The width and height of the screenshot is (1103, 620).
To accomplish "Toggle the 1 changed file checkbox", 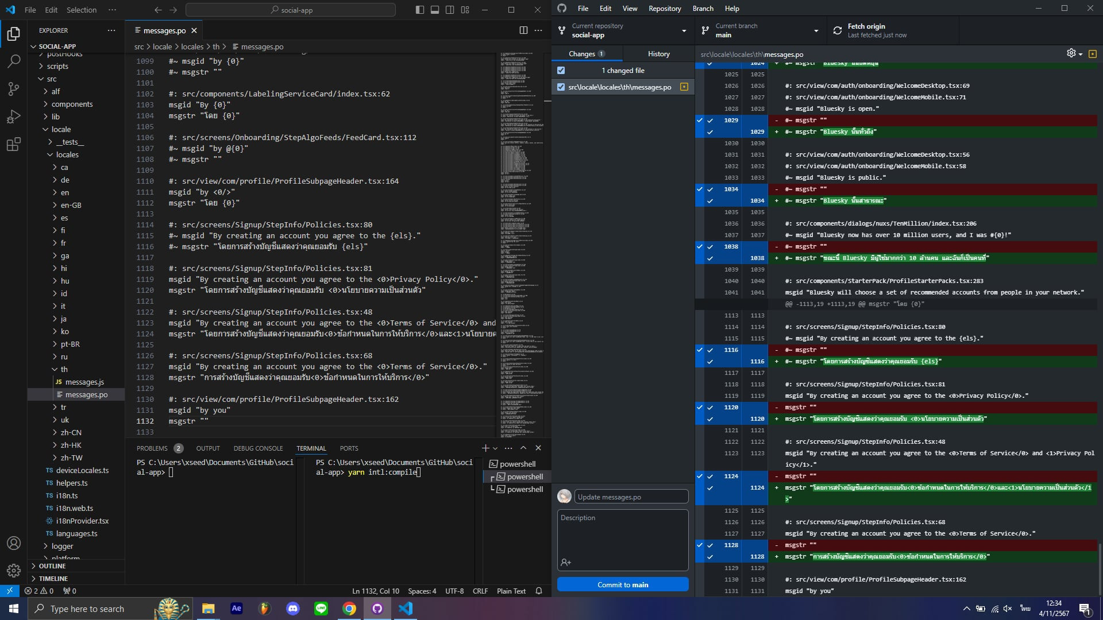I will tap(561, 71).
